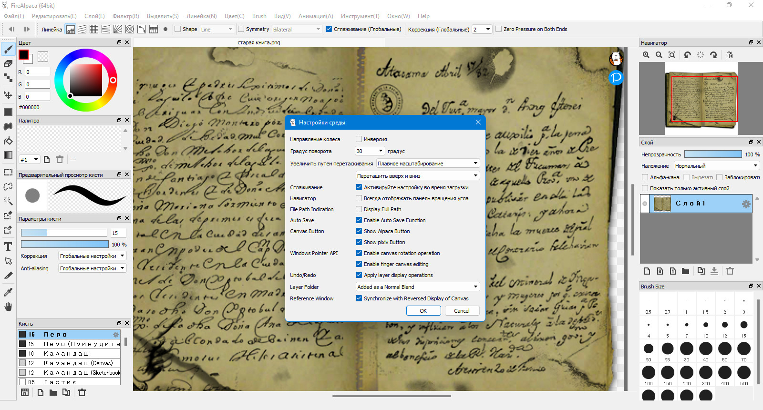This screenshot has width=763, height=410.
Task: Pick the Eyedropper tool
Action: point(8,292)
